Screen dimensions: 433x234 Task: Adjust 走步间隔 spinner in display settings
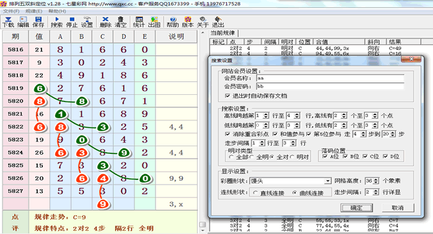[x=372, y=192]
